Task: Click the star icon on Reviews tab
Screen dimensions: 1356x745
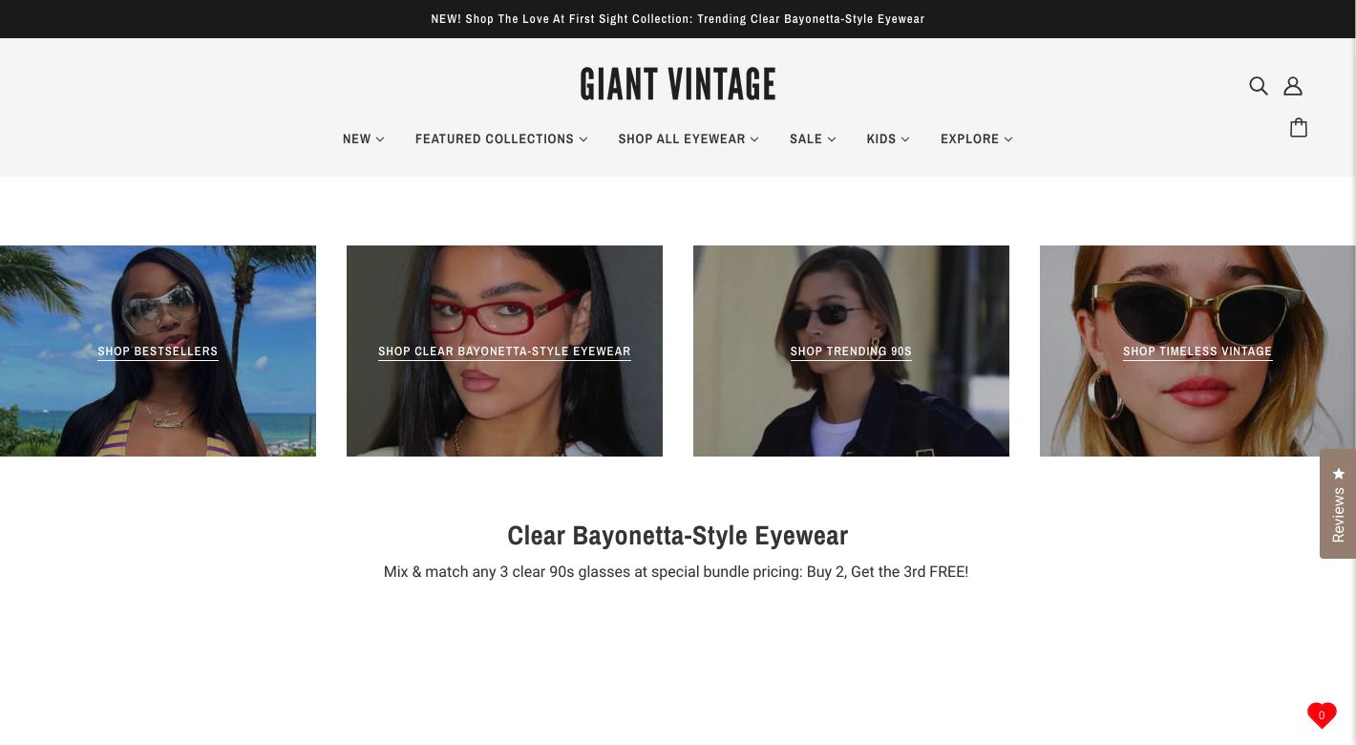Action: coord(1338,474)
